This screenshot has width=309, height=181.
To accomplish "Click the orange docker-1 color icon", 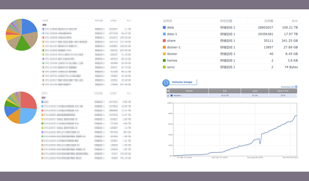I will 164,47.
